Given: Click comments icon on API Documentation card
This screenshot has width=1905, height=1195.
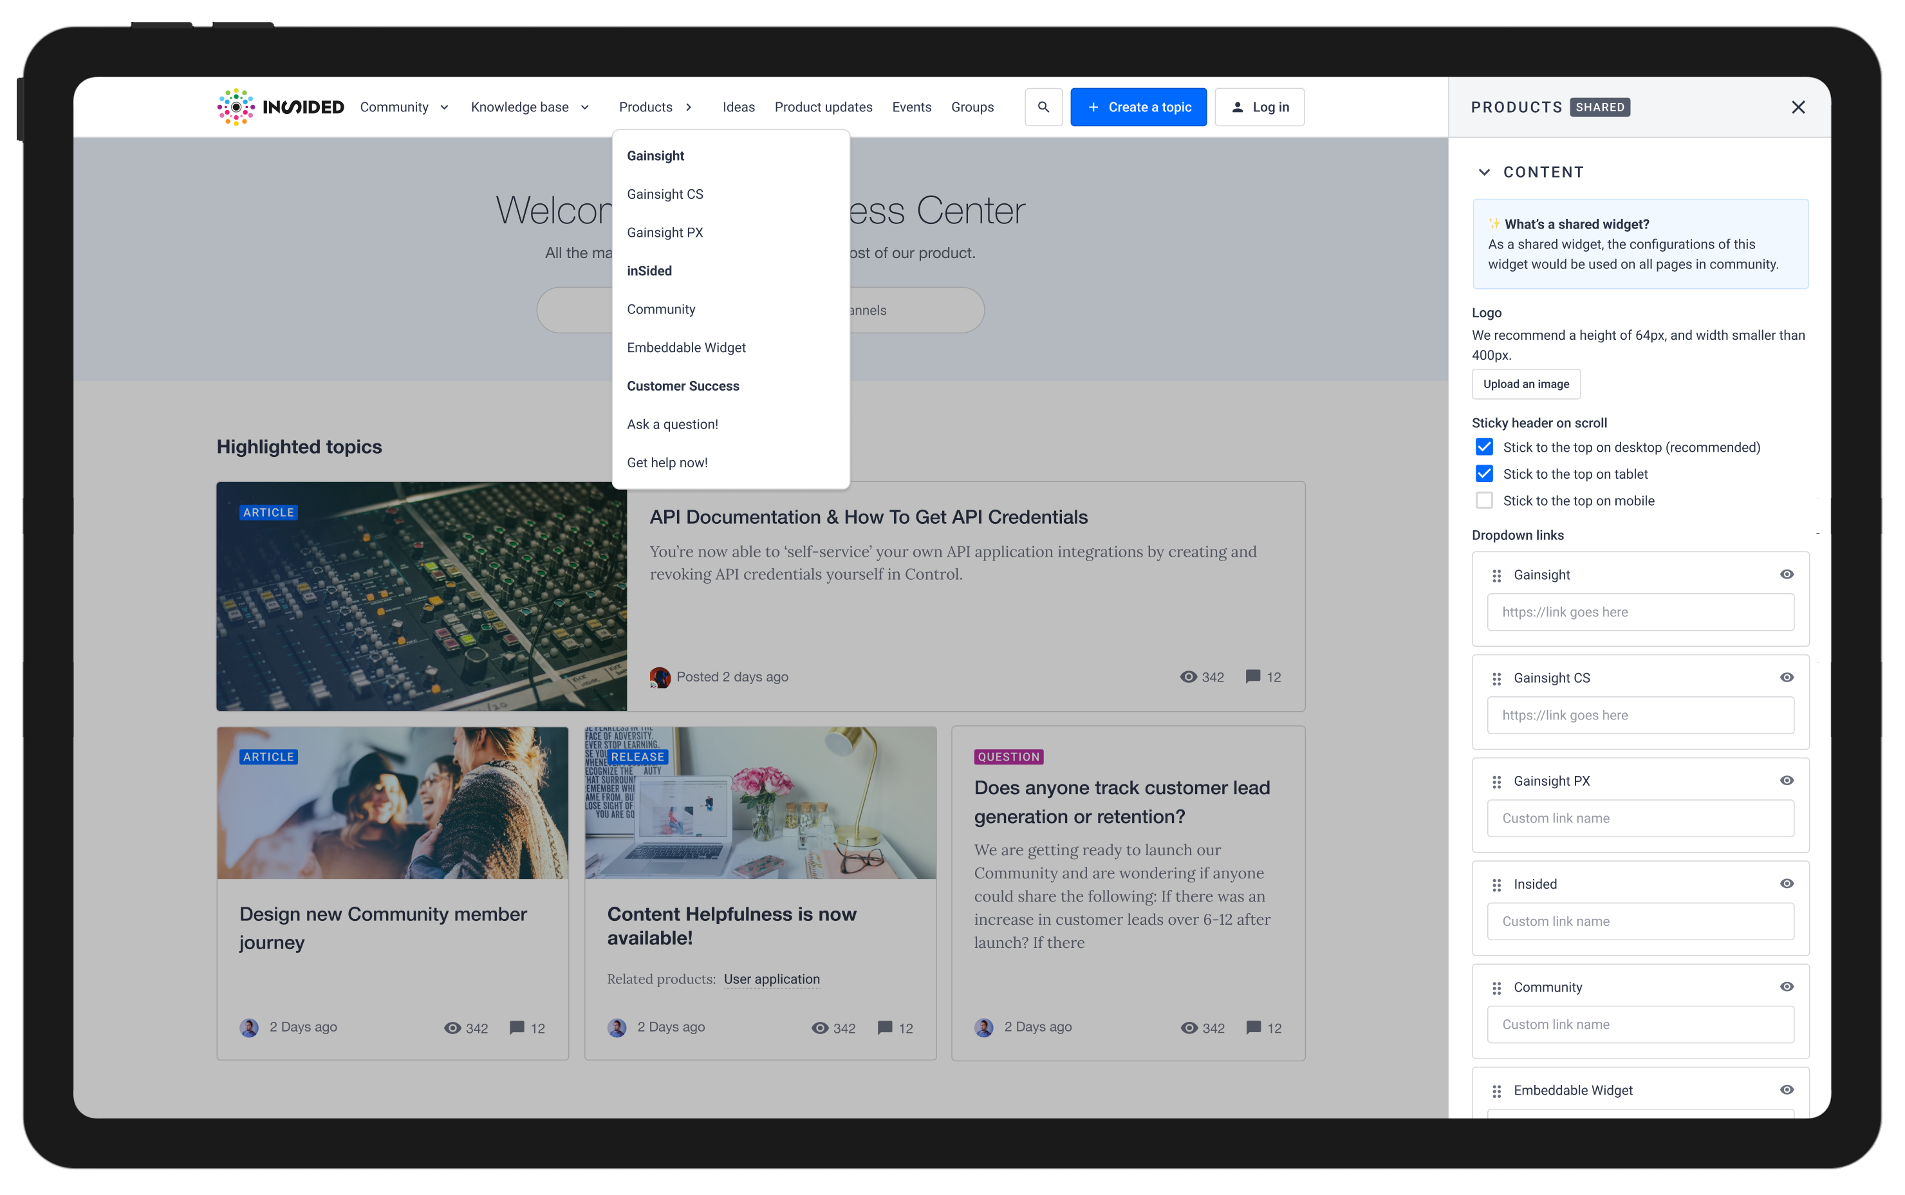Looking at the screenshot, I should click(x=1253, y=676).
